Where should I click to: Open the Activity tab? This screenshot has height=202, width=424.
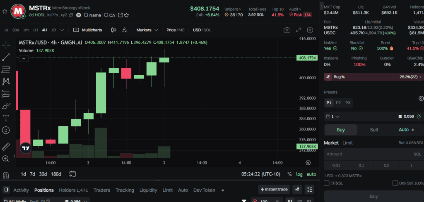coord(21,190)
